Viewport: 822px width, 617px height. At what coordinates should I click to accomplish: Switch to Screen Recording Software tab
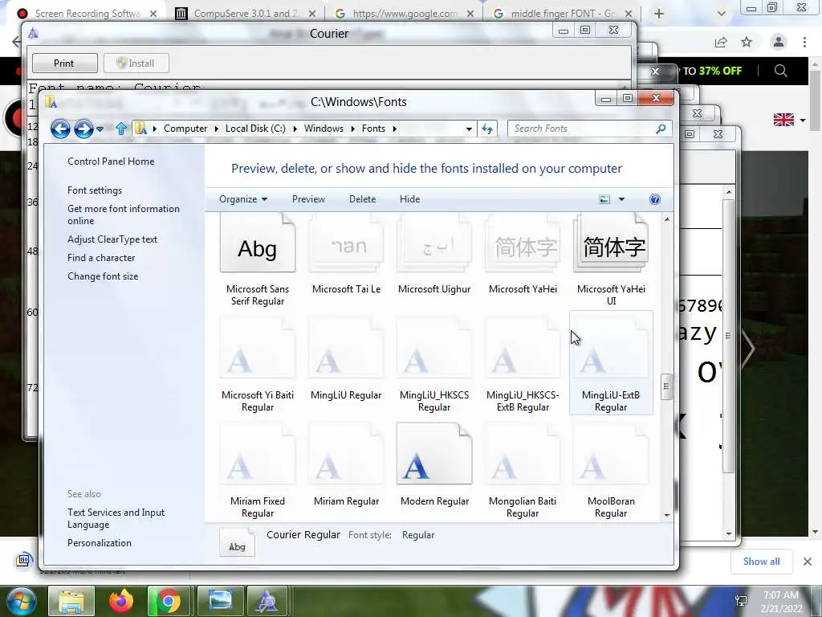pos(87,14)
